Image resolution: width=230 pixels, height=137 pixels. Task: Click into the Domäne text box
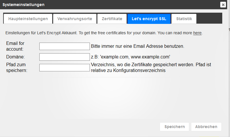65,57
